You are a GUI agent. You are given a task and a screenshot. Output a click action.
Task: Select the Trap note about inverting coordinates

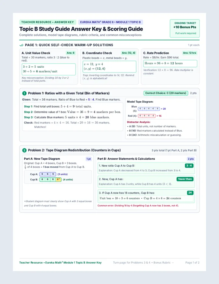tap(109, 77)
